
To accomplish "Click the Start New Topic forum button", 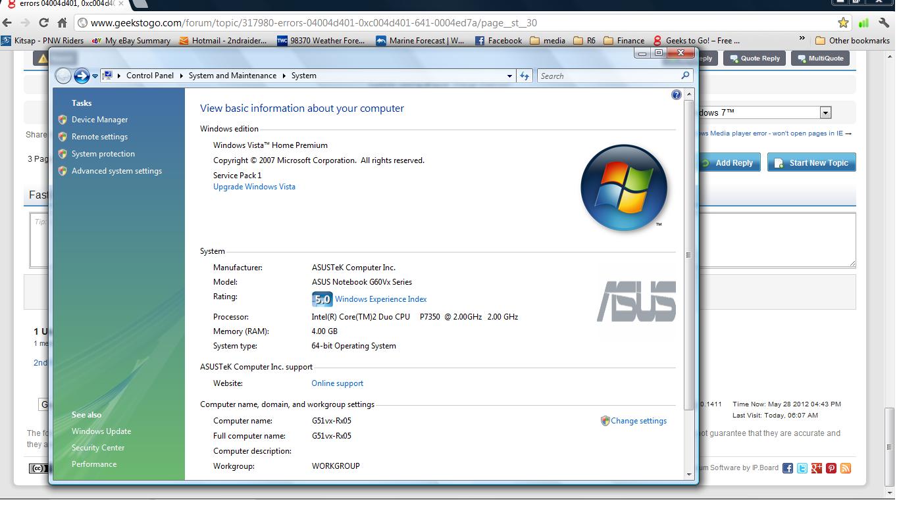I will (x=811, y=162).
